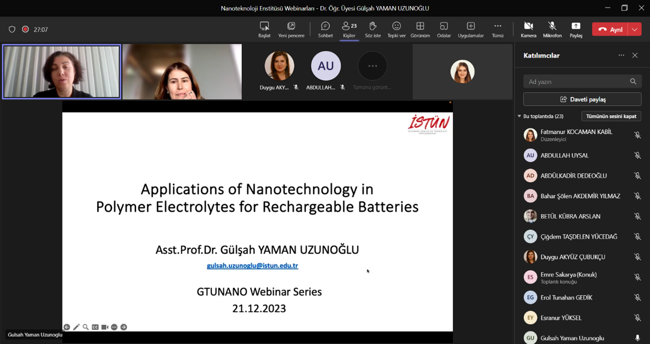
Task: Open Katılımcılar panel more options
Action: [621, 55]
